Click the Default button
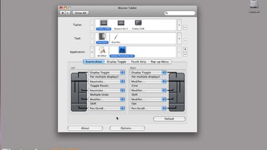Image resolution: width=267 pixels, height=150 pixels. coord(169,119)
